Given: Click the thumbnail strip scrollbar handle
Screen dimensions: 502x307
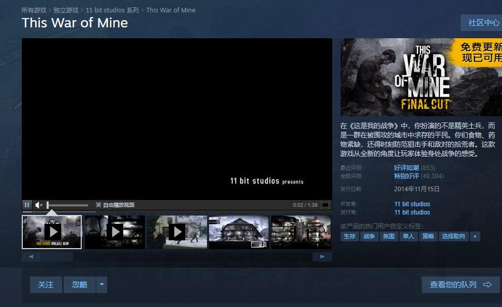Looking at the screenshot, I should click(57, 256).
